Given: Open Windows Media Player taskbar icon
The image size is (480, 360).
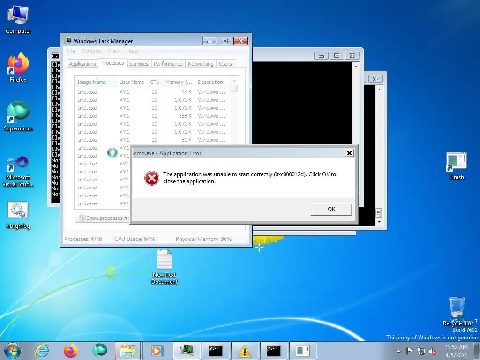Looking at the screenshot, I should pyautogui.click(x=157, y=351).
